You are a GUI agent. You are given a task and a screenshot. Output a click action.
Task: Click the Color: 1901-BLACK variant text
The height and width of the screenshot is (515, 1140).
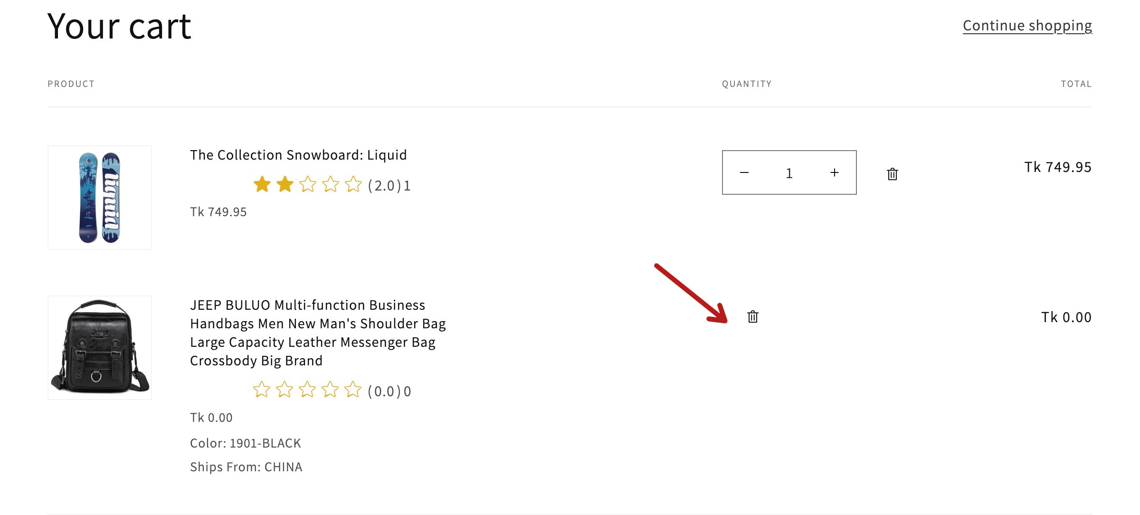pyautogui.click(x=245, y=443)
